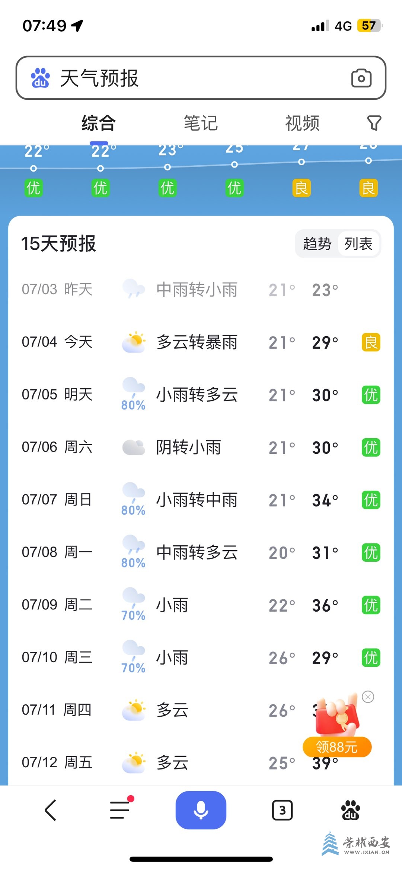Tap the camera search icon

point(361,78)
